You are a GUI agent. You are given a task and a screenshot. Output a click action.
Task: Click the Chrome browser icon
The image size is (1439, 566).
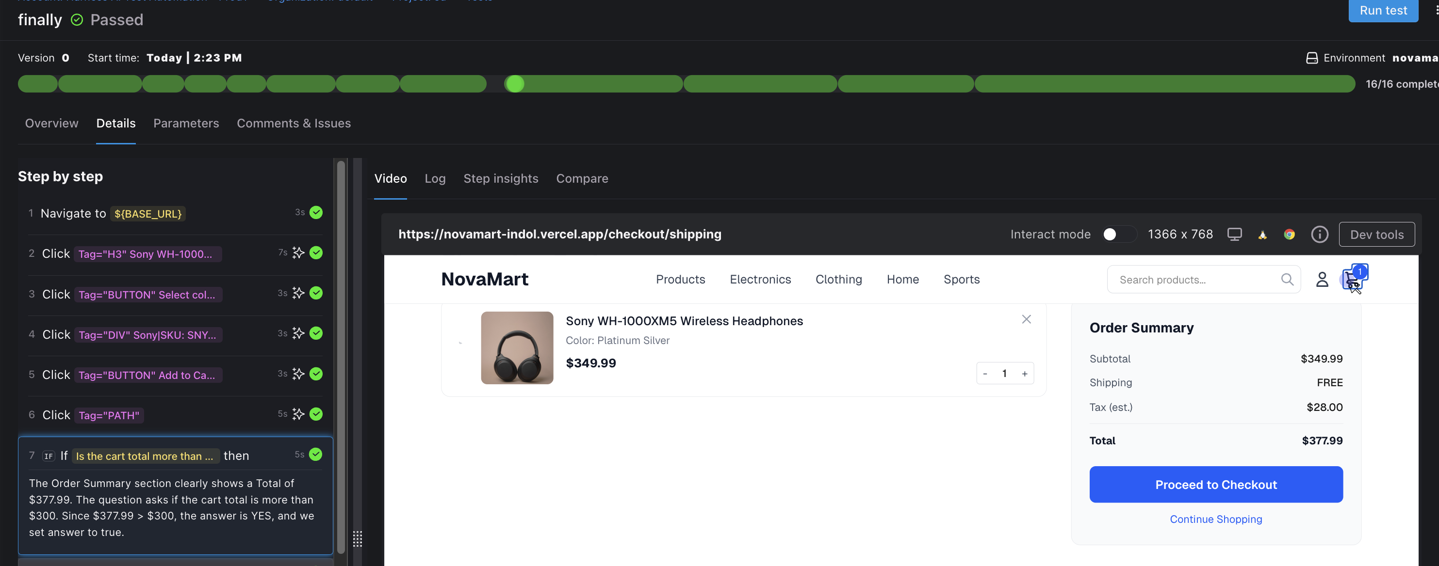1289,235
